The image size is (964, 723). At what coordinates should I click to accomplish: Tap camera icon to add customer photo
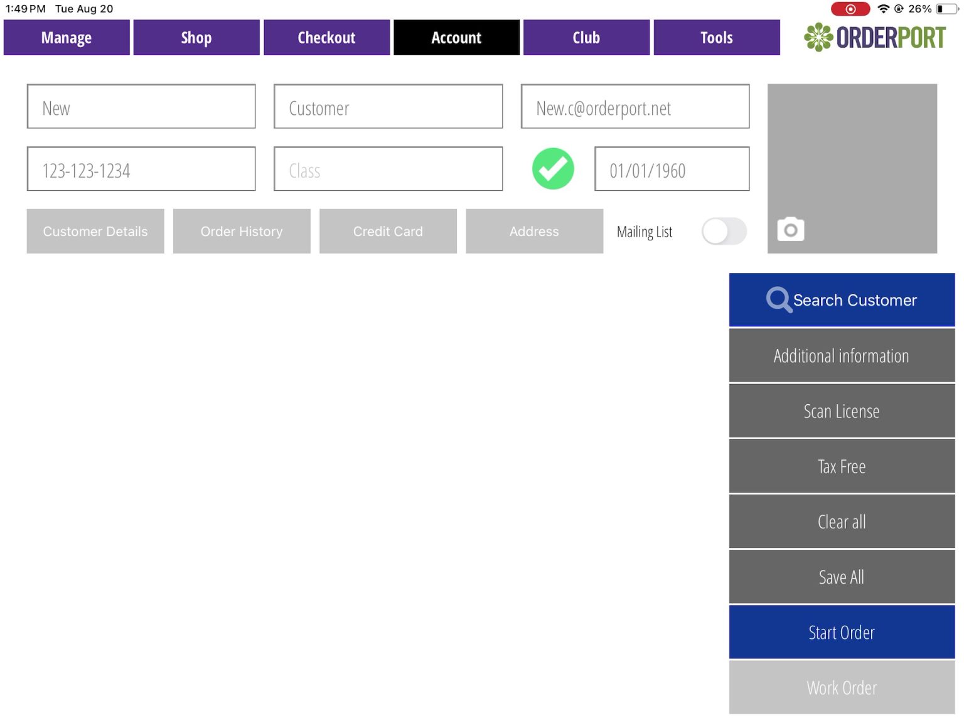(790, 230)
